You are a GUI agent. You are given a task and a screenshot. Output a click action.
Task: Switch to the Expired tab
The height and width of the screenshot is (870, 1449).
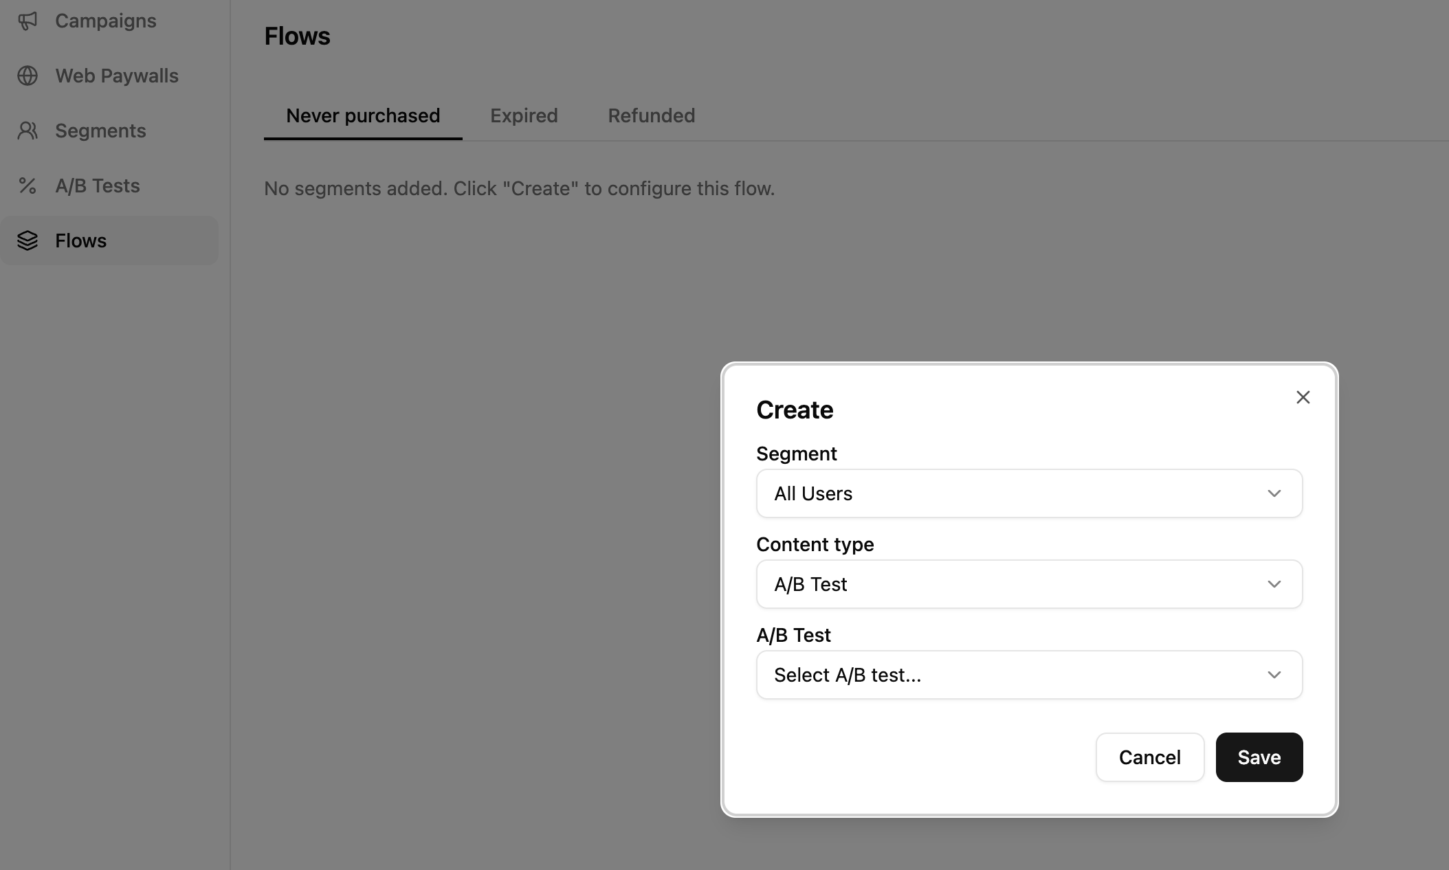524,115
